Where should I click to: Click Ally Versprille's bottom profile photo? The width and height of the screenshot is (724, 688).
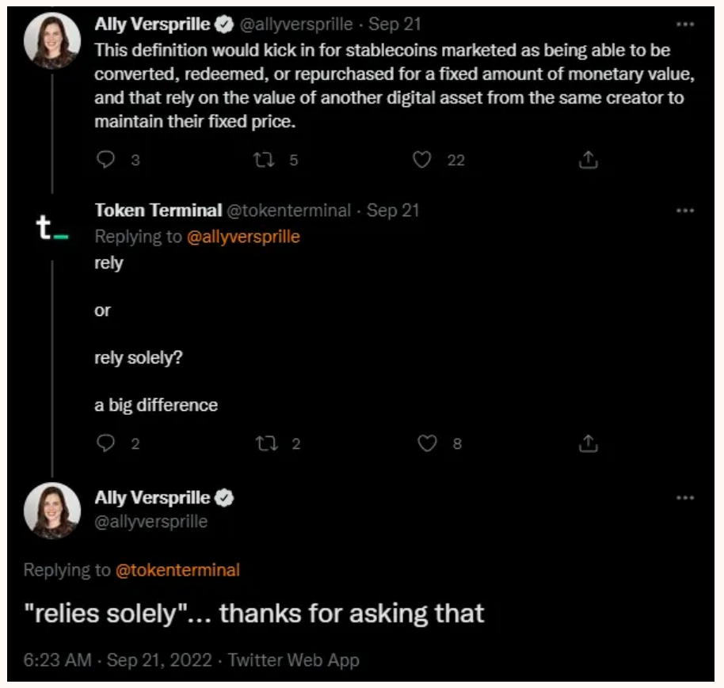tap(52, 511)
